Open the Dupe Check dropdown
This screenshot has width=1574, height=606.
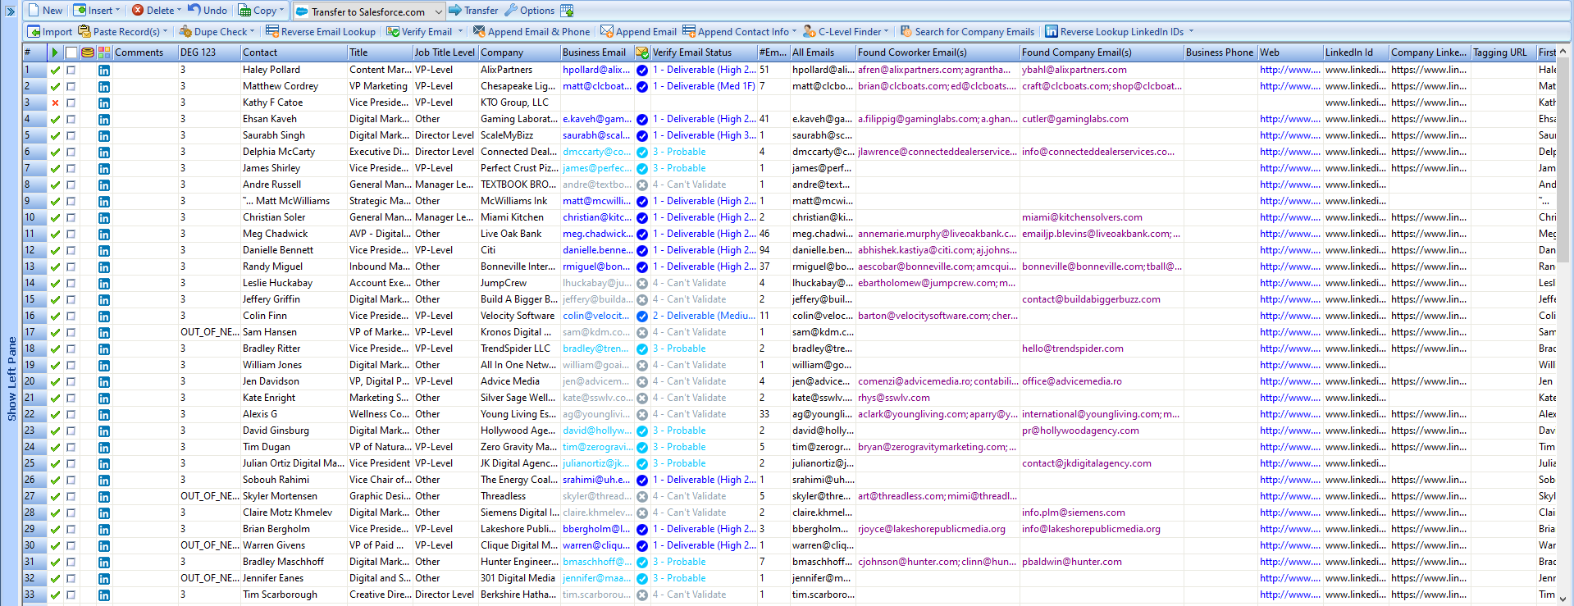252,32
